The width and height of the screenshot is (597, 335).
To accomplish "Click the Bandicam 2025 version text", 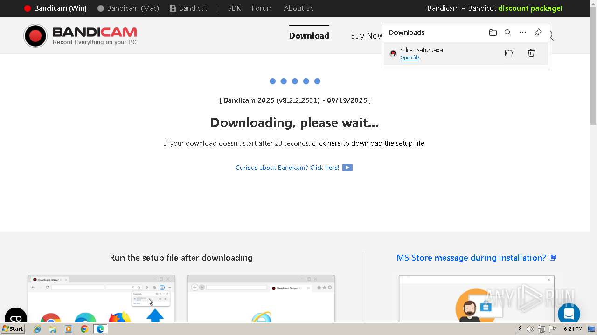I will click(x=295, y=100).
